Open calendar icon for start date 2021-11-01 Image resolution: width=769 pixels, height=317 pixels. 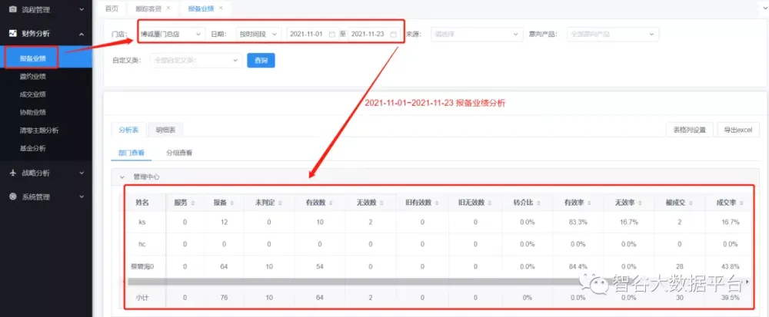pos(331,35)
